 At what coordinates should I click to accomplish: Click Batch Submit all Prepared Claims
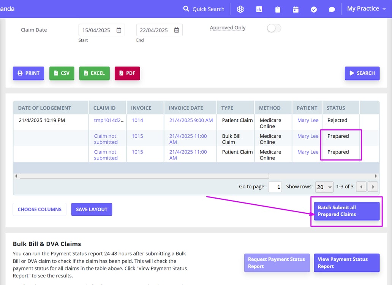pos(346,211)
